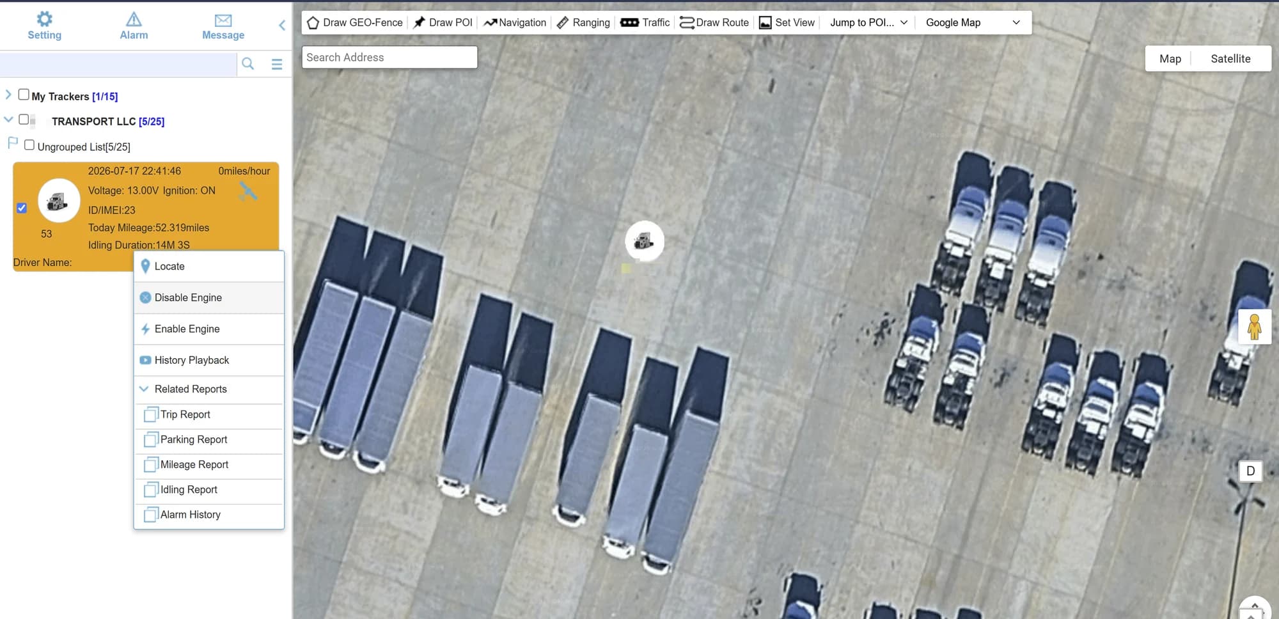This screenshot has width=1279, height=619.
Task: Switch to Satellite view
Action: click(1230, 59)
